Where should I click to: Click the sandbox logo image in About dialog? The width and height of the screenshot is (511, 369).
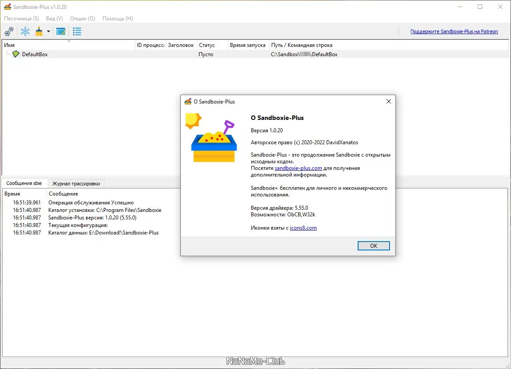[x=212, y=138]
